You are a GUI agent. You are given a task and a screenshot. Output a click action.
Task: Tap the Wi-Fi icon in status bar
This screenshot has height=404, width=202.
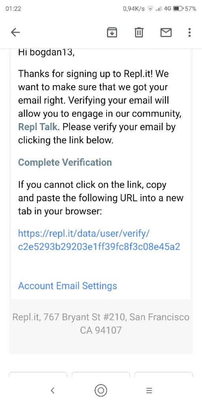click(150, 9)
